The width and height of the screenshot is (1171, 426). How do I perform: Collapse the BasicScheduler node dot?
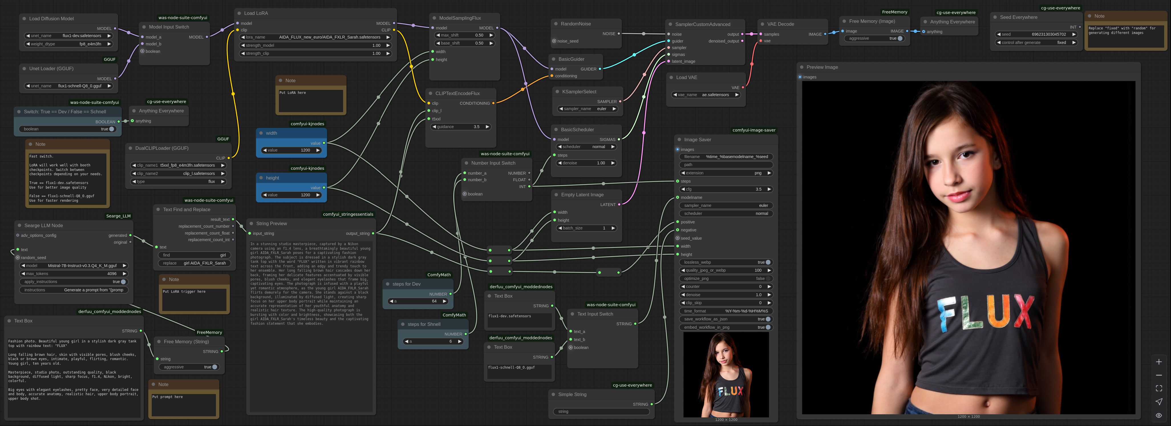(x=556, y=130)
